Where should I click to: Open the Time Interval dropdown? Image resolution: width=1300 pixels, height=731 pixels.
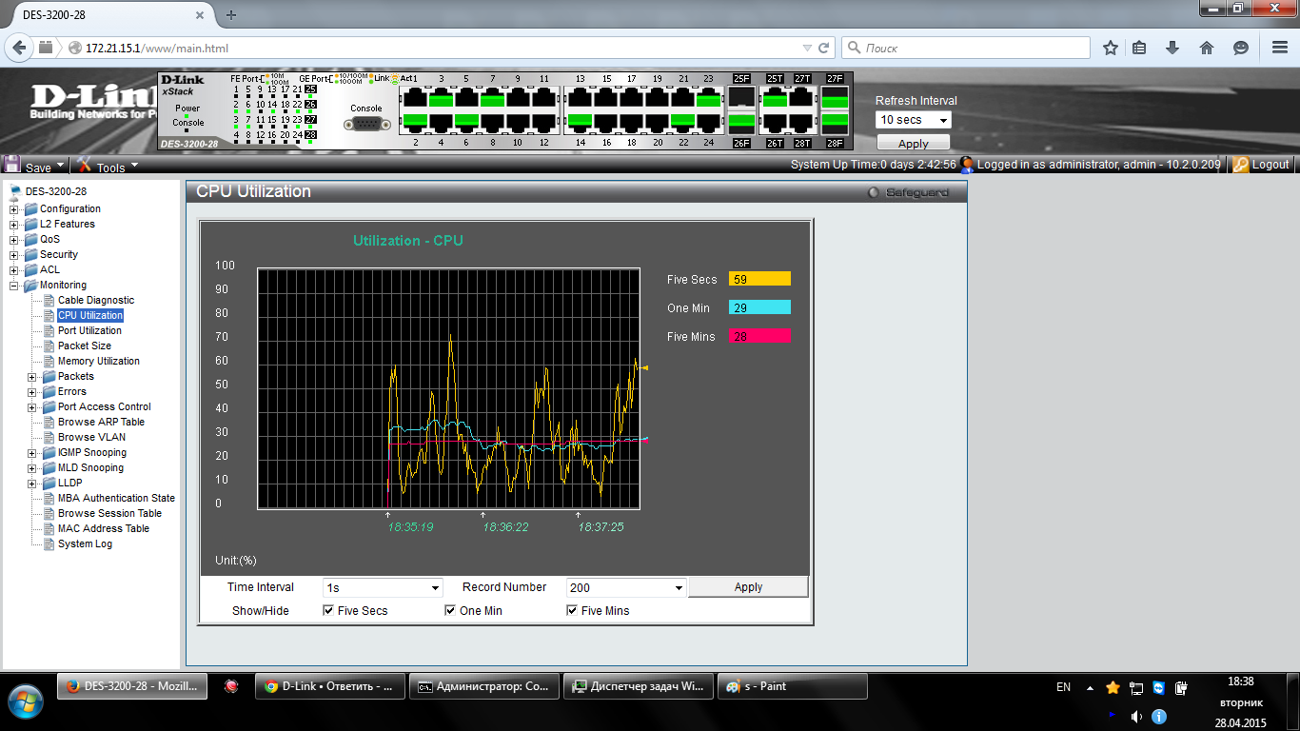[383, 588]
